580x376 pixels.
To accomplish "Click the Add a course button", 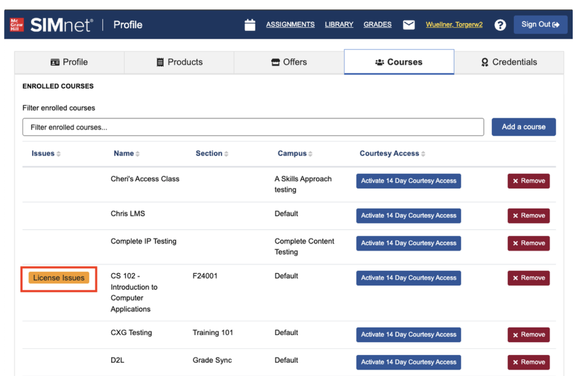I will 523,127.
